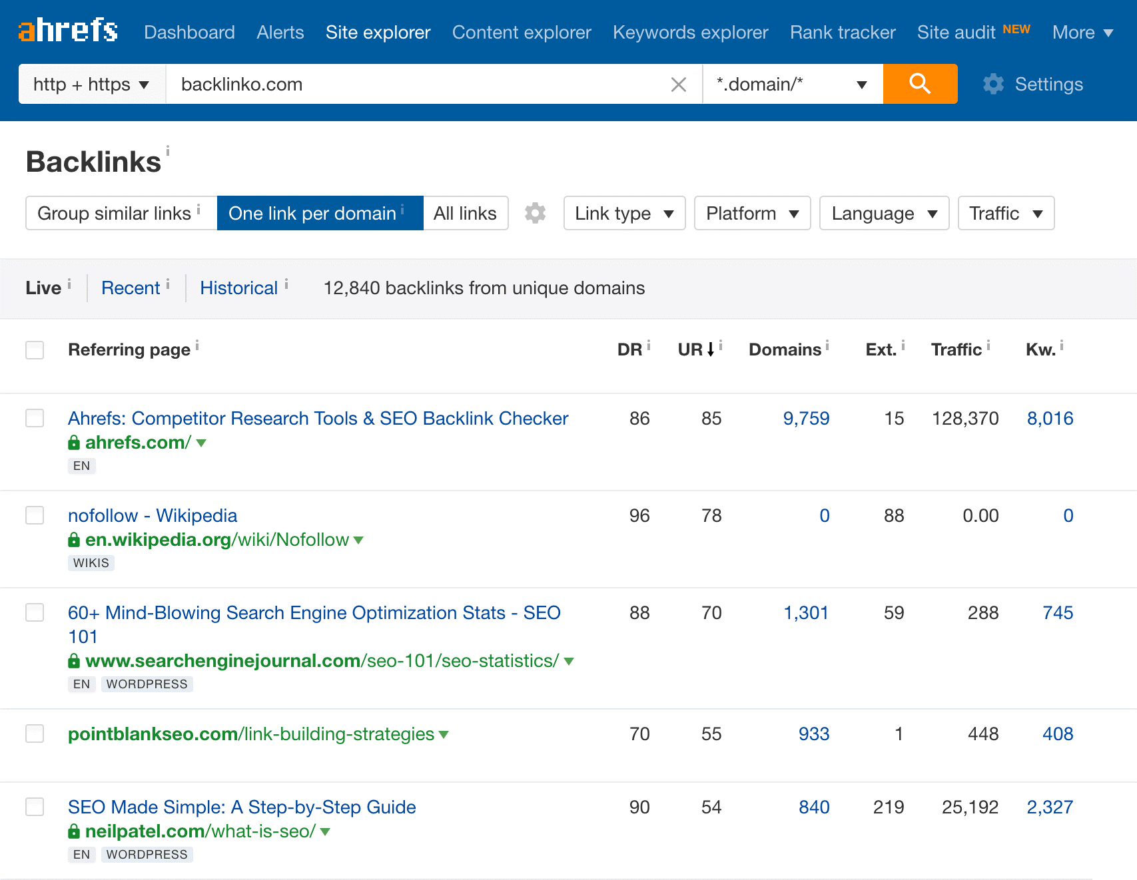Viewport: 1137px width, 880px height.
Task: Select the All links button
Action: click(465, 213)
